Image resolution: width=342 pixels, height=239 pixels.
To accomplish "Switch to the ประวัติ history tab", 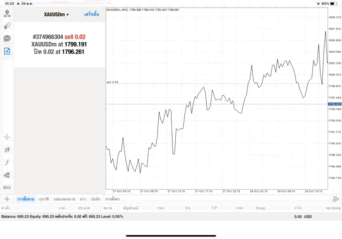I will pos(43,199).
